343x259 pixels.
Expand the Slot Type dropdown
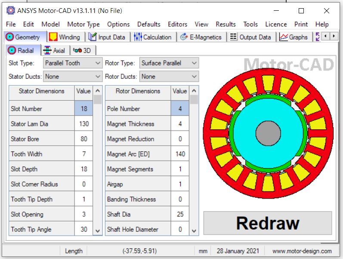point(73,63)
